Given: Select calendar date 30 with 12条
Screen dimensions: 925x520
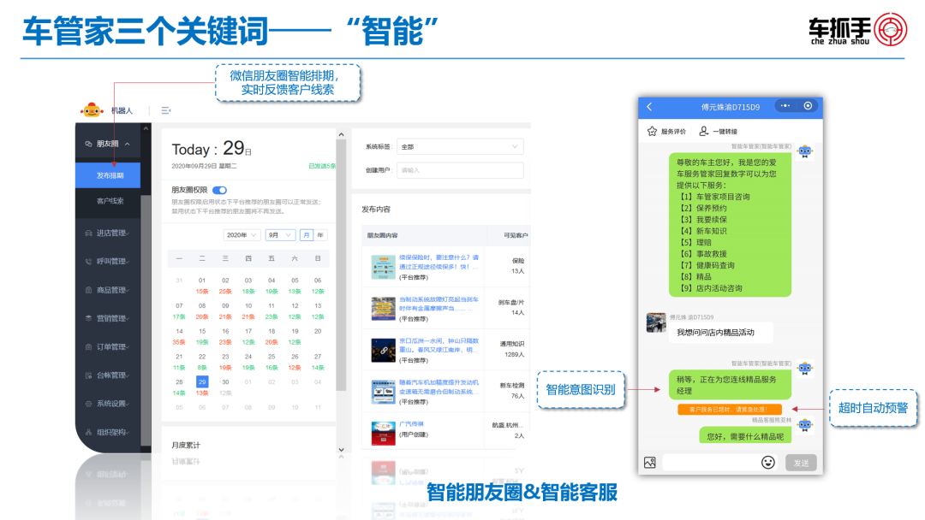Looking at the screenshot, I should click(224, 387).
